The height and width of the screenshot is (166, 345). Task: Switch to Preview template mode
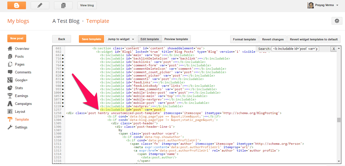[176, 39]
